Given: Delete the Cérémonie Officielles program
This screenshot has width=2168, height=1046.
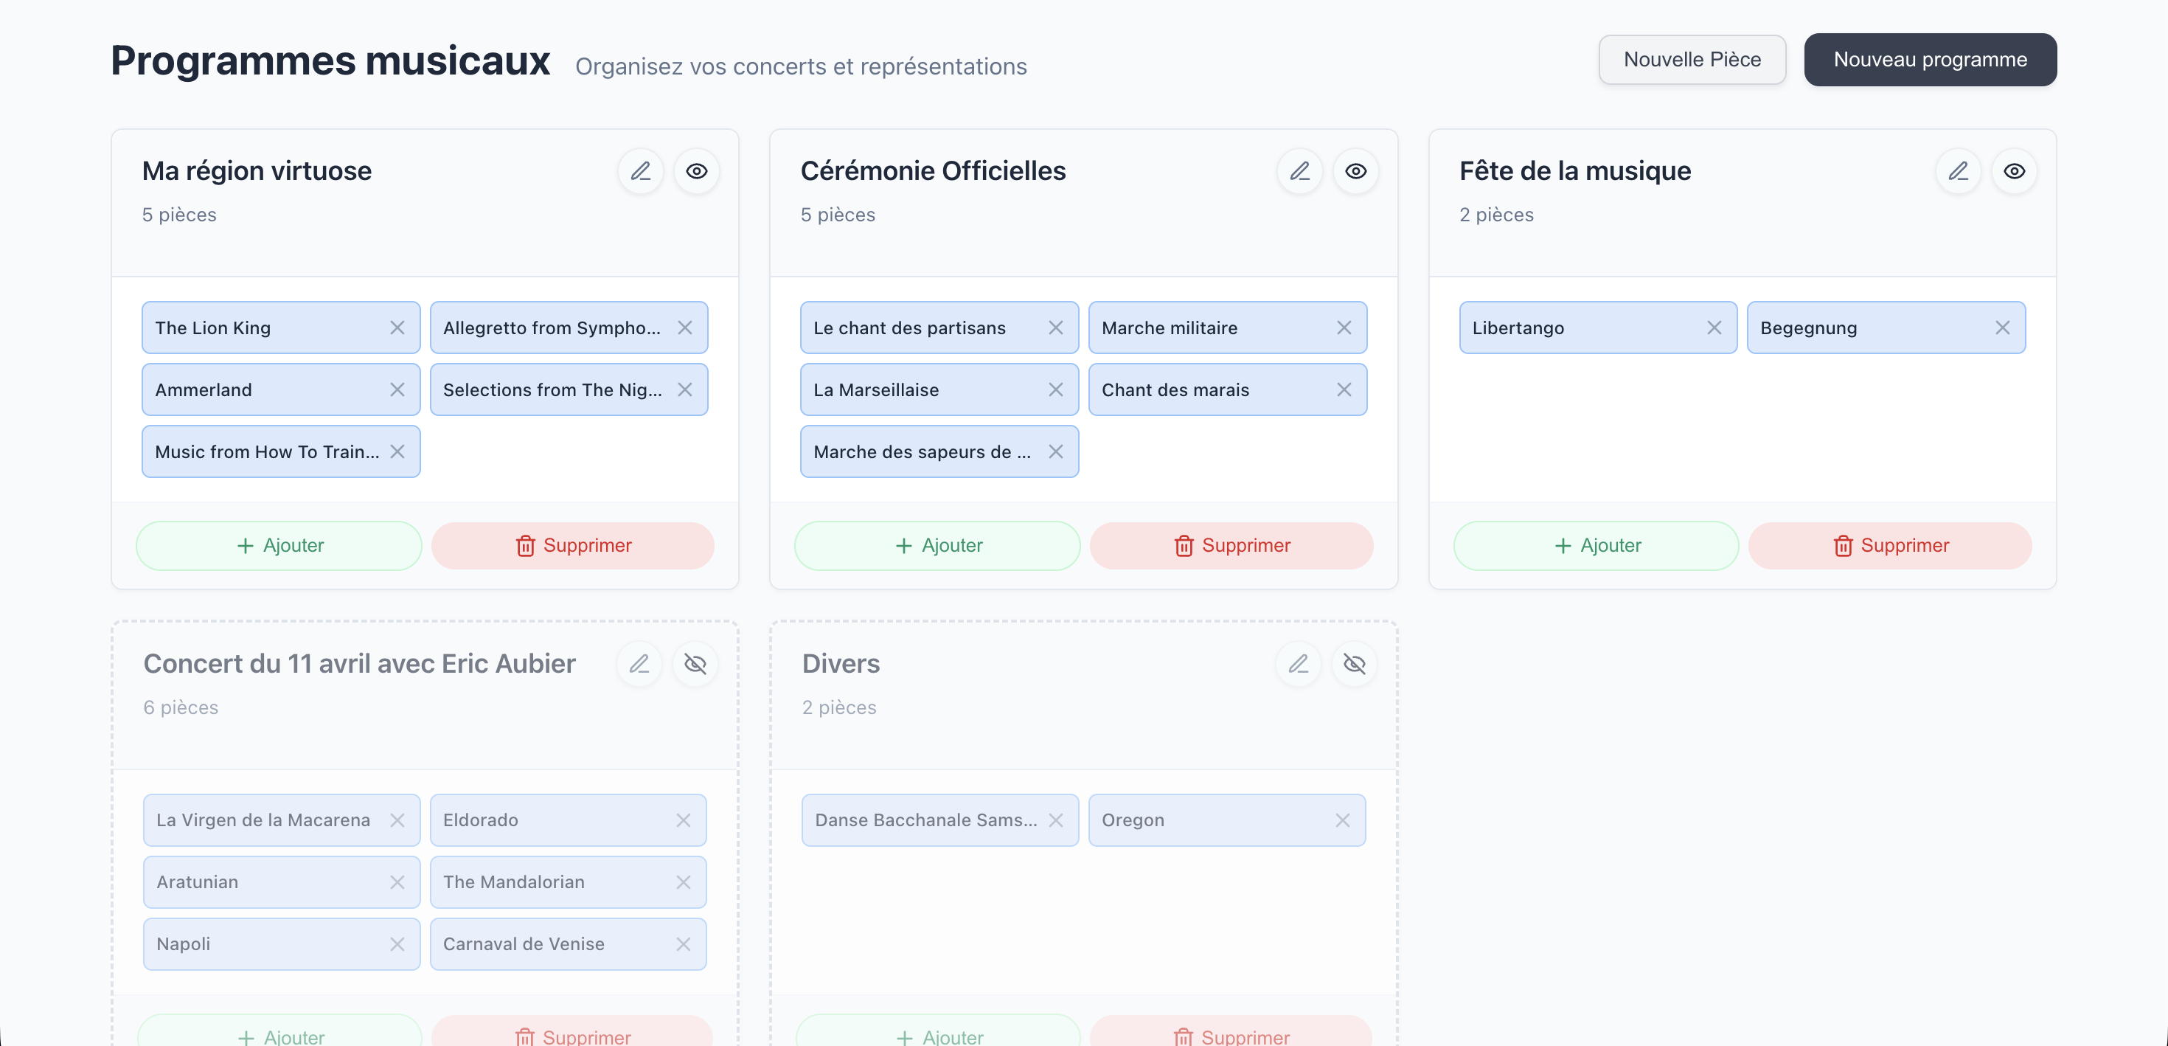Looking at the screenshot, I should [1231, 545].
